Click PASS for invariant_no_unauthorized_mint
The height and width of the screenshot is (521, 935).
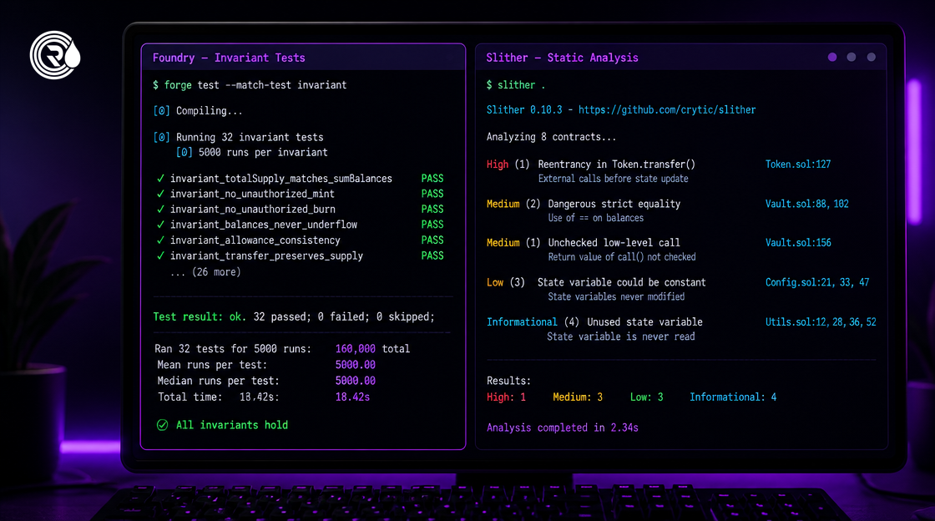[x=432, y=194]
